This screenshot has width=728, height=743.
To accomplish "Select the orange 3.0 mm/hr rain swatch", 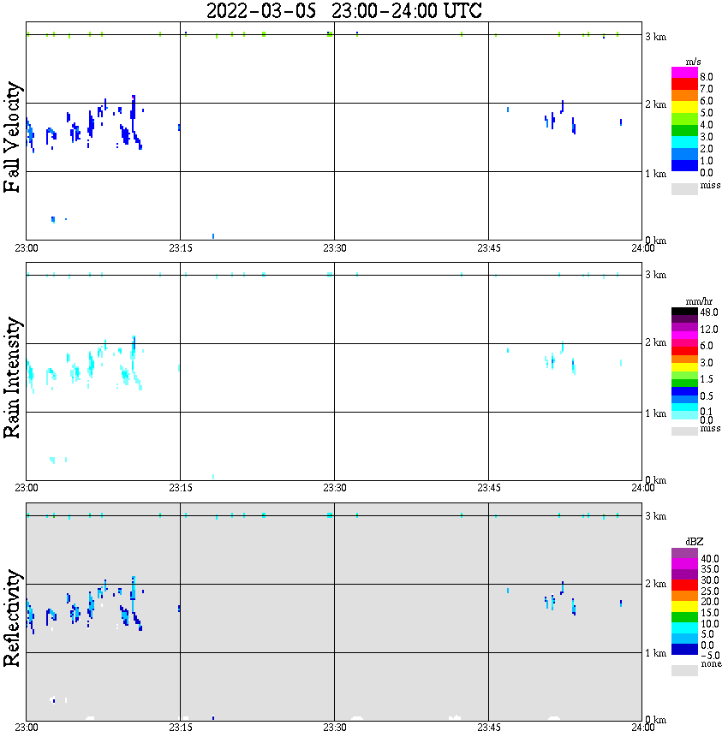I will pos(684,359).
